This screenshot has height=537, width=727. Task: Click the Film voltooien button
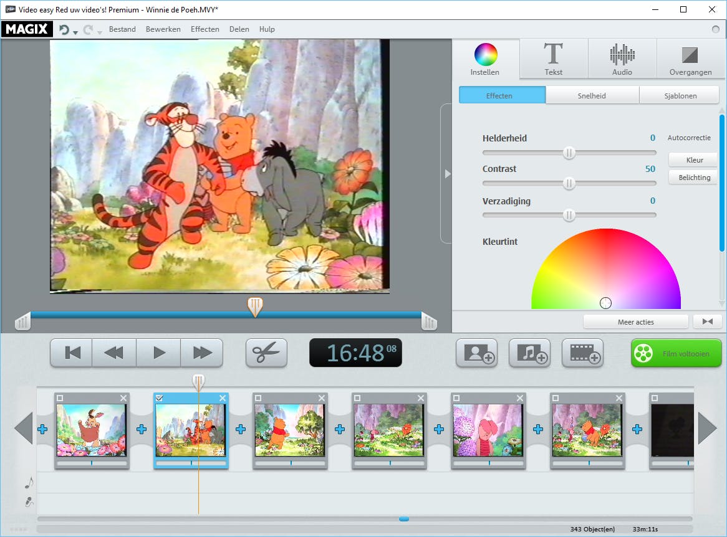[x=676, y=353]
